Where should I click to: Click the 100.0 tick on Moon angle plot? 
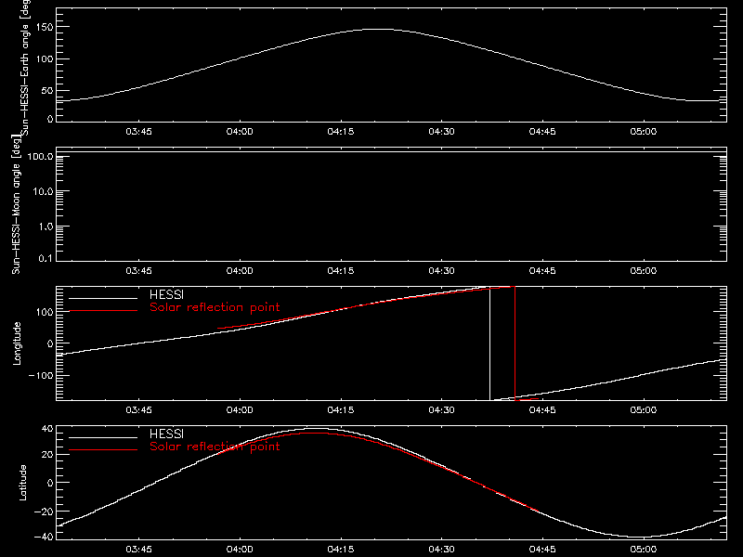[x=40, y=156]
